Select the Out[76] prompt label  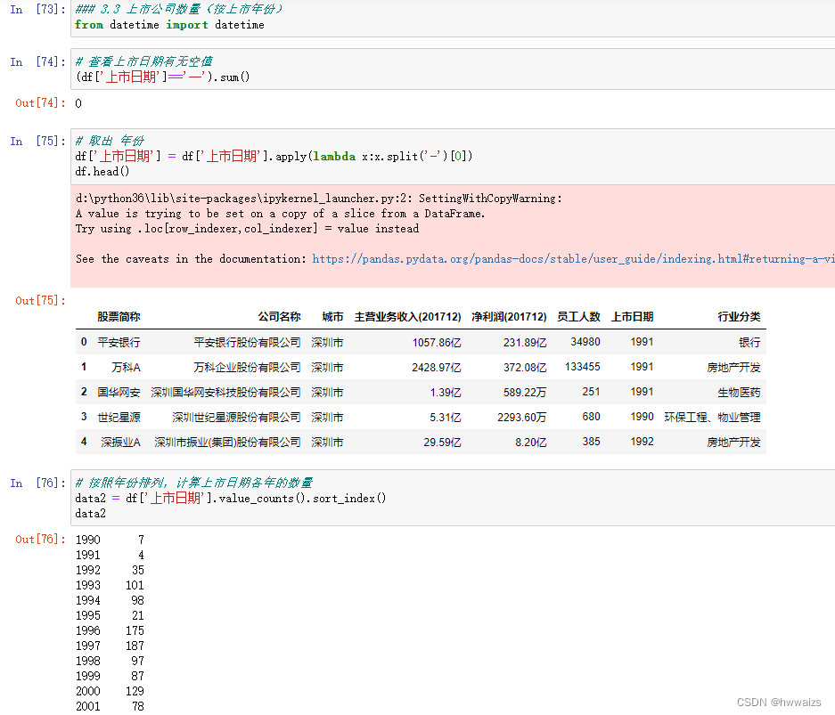click(40, 539)
